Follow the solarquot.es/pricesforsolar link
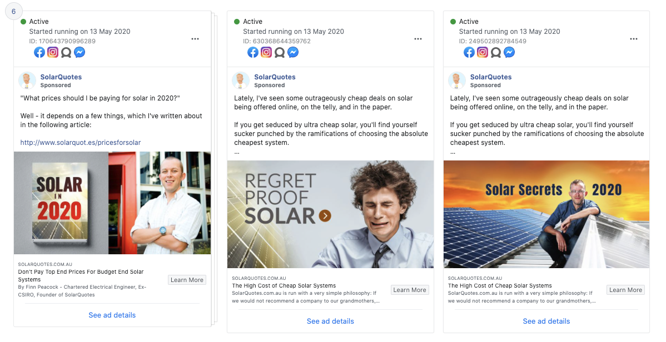The image size is (666, 342). coord(81,143)
